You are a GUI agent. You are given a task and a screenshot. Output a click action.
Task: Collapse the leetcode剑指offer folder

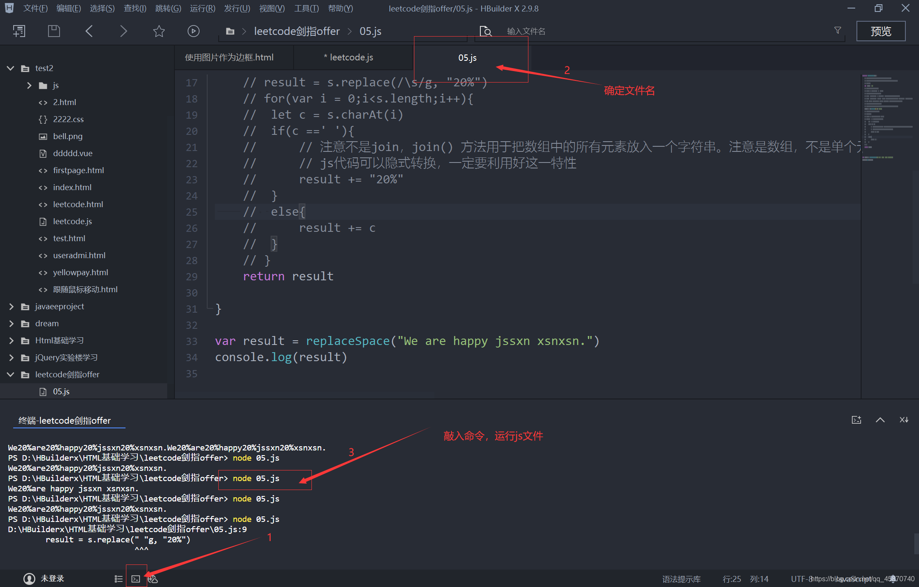tap(11, 374)
